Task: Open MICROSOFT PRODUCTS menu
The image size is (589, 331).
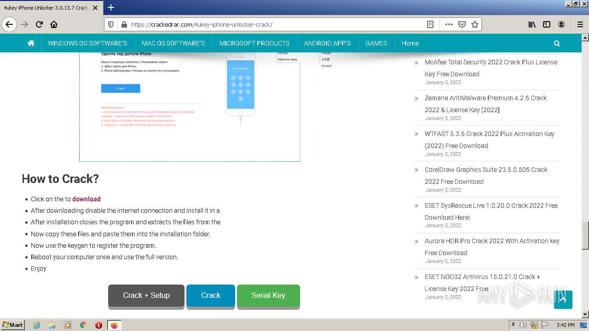Action: click(254, 43)
